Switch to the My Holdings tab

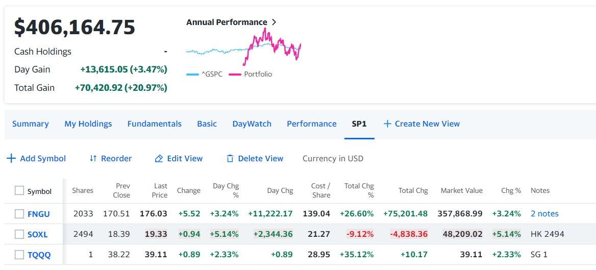(x=88, y=124)
